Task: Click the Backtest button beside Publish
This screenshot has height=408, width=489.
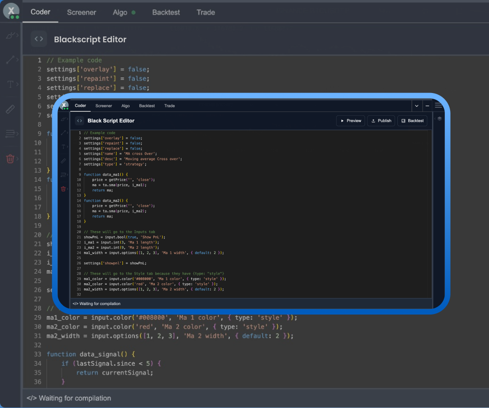Action: point(412,121)
